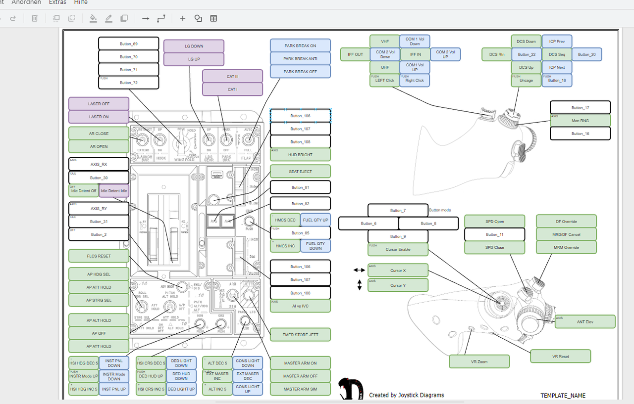This screenshot has width=634, height=404.
Task: Select the Idle Detent Idle box
Action: tap(114, 191)
